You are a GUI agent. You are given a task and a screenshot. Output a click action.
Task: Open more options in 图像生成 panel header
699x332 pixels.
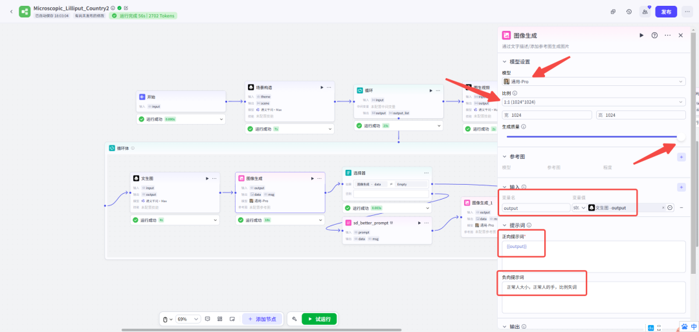click(667, 35)
